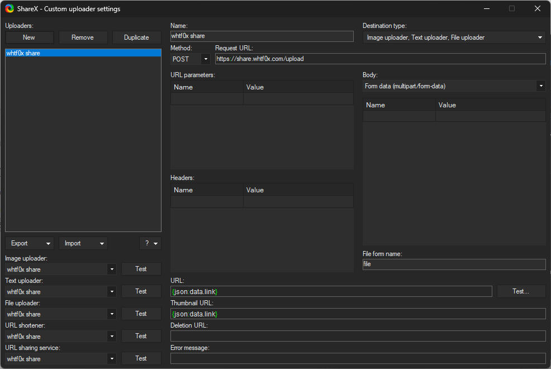Click the Test... button beside URL field
551x369 pixels.
tap(521, 291)
